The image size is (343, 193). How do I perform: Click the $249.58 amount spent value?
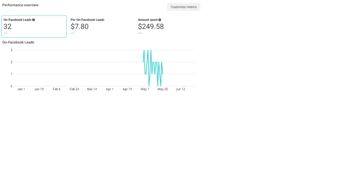point(151,27)
